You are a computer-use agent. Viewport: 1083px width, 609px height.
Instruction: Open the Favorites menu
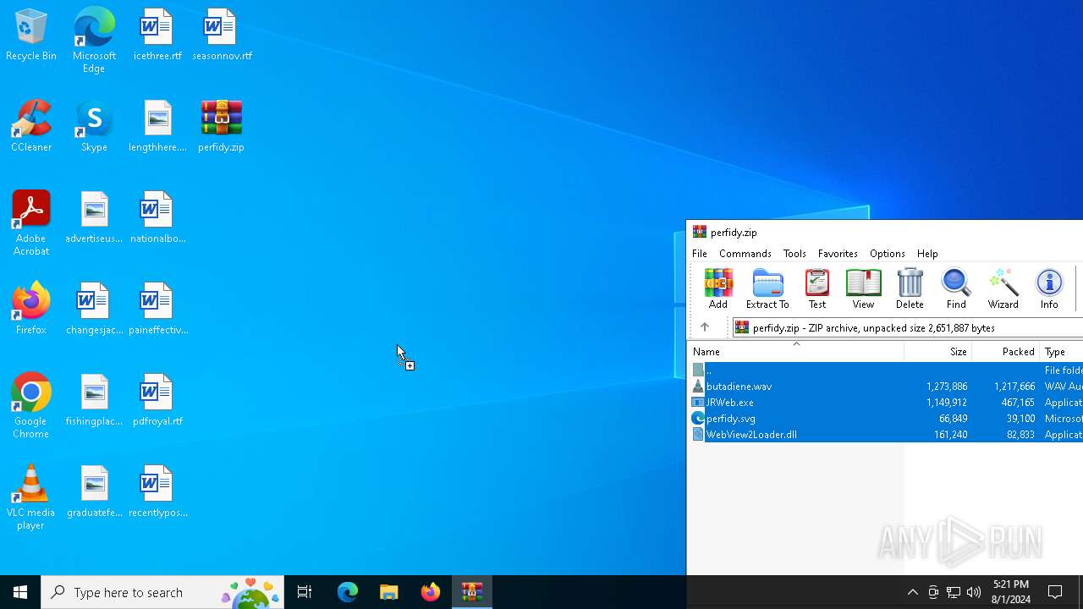(838, 254)
